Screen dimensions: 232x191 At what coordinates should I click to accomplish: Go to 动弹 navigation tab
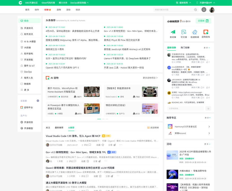(47, 10)
